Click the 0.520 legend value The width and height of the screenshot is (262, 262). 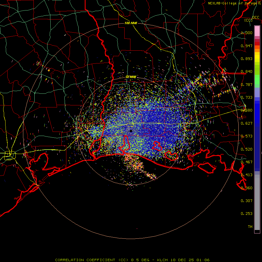[x=247, y=149]
